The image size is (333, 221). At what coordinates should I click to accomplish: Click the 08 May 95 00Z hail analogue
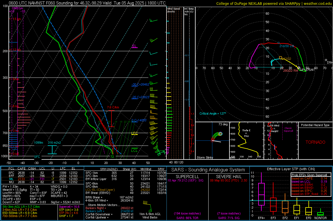point(229,180)
